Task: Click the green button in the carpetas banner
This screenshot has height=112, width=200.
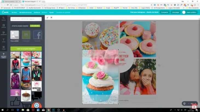Action: tap(35, 26)
